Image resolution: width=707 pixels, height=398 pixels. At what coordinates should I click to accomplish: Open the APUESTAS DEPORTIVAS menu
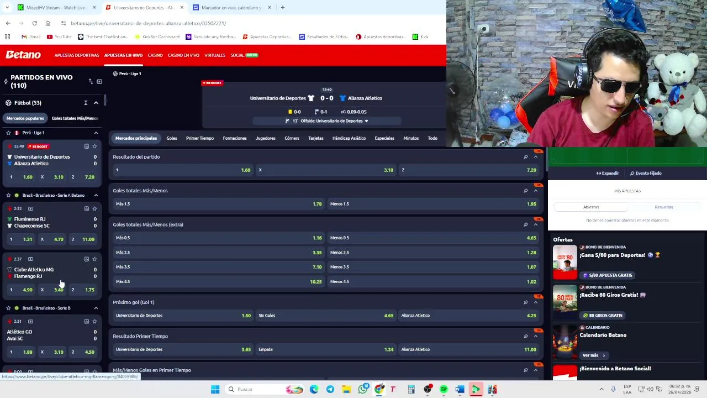[77, 55]
